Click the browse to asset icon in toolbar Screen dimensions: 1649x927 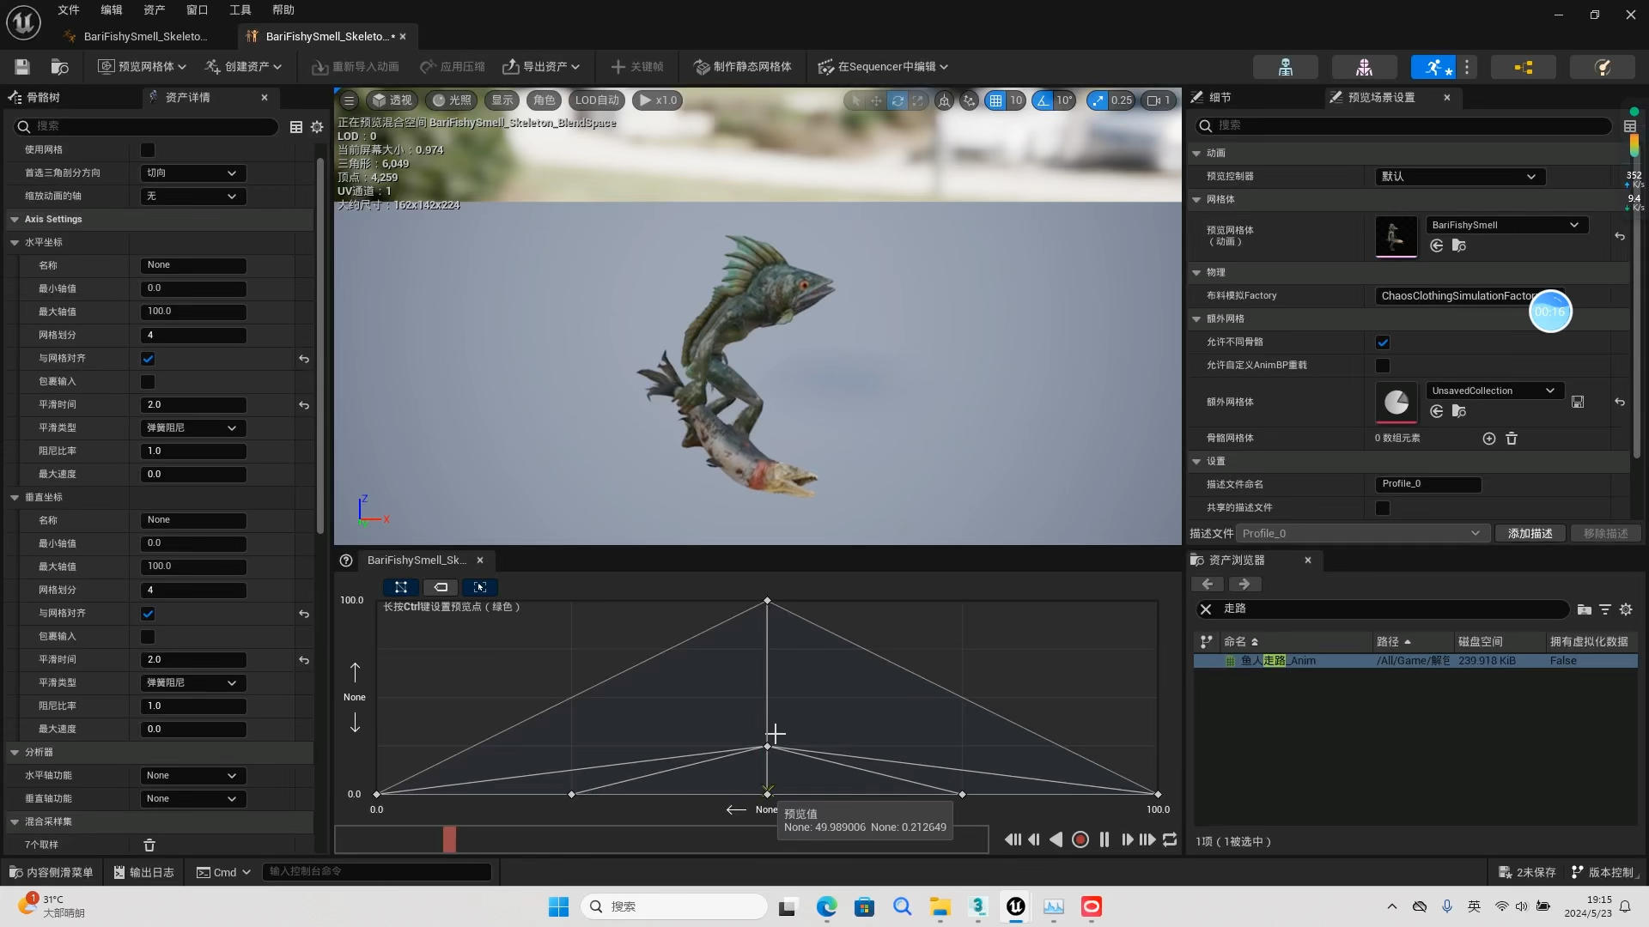pos(59,67)
